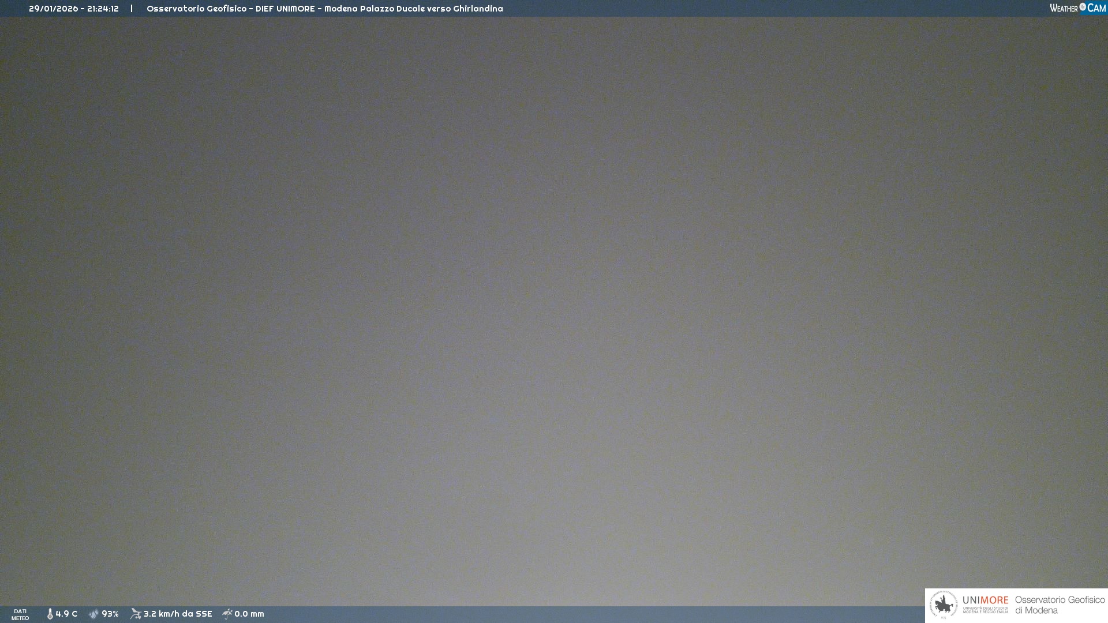This screenshot has height=623, width=1108.
Task: Click the 93% humidity reading
Action: (110, 614)
